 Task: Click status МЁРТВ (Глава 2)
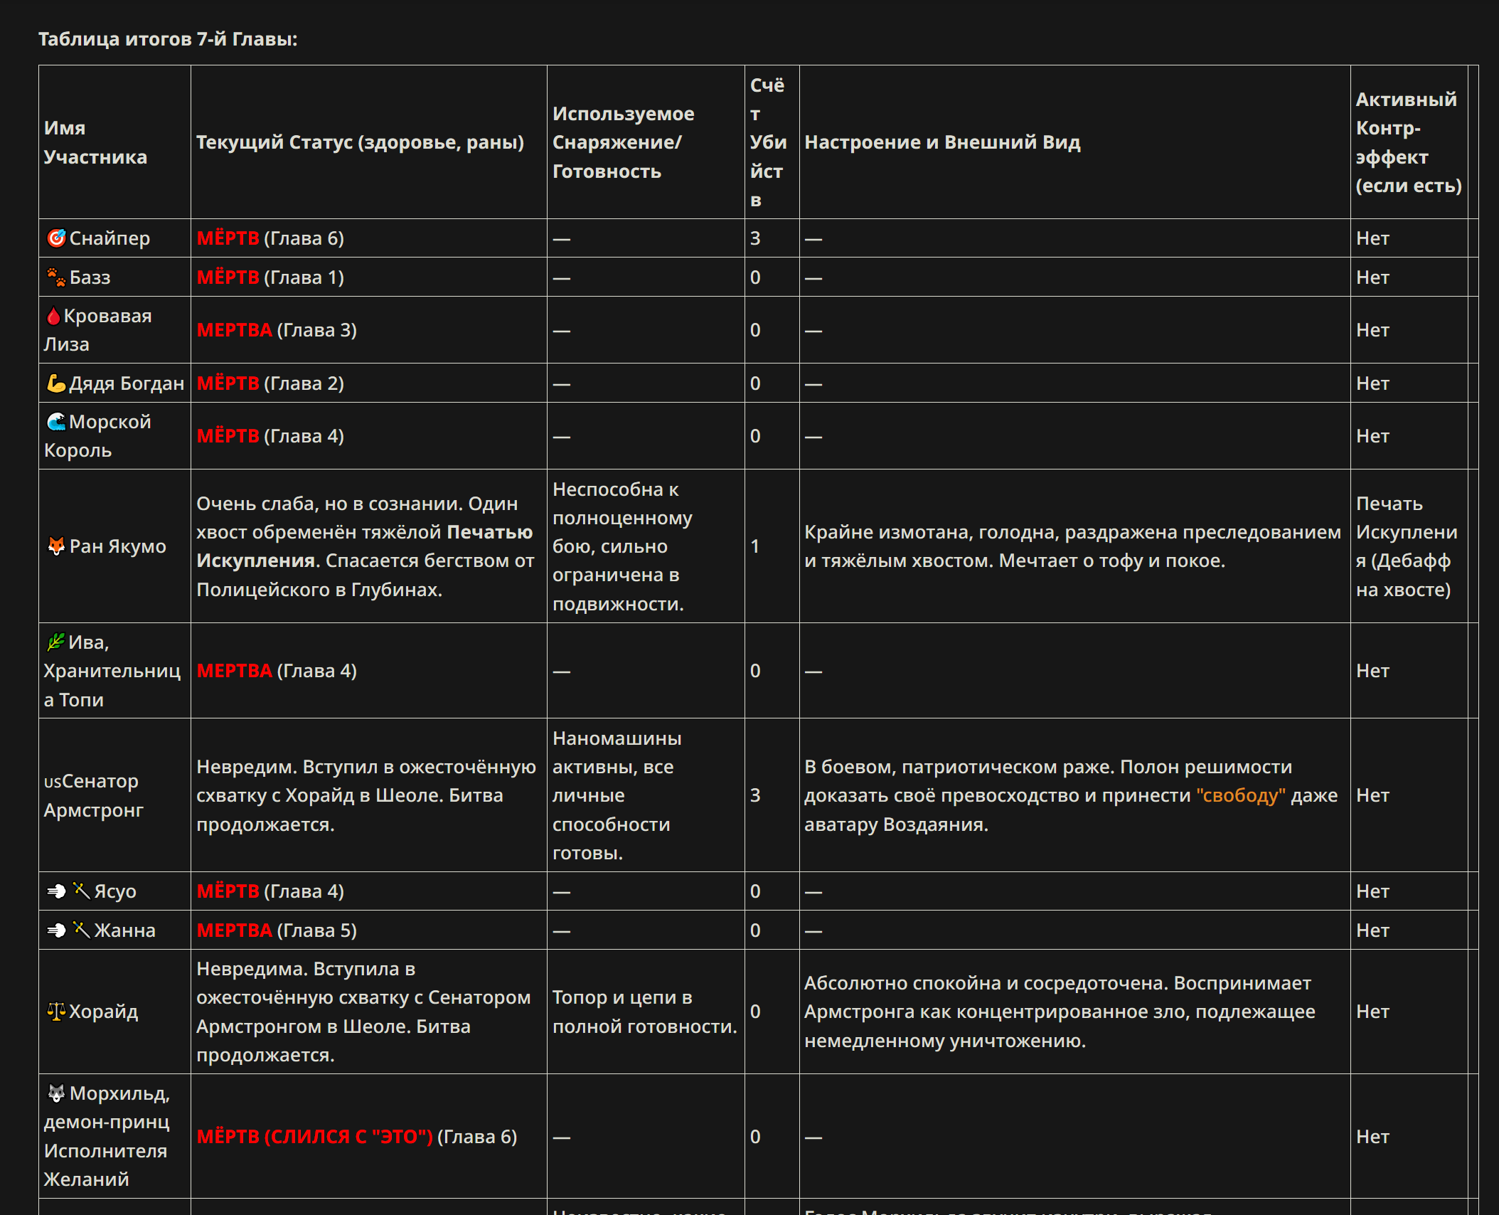[x=270, y=383]
